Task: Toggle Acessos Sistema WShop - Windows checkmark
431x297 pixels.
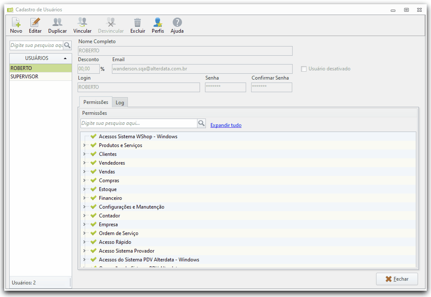Action: point(93,136)
